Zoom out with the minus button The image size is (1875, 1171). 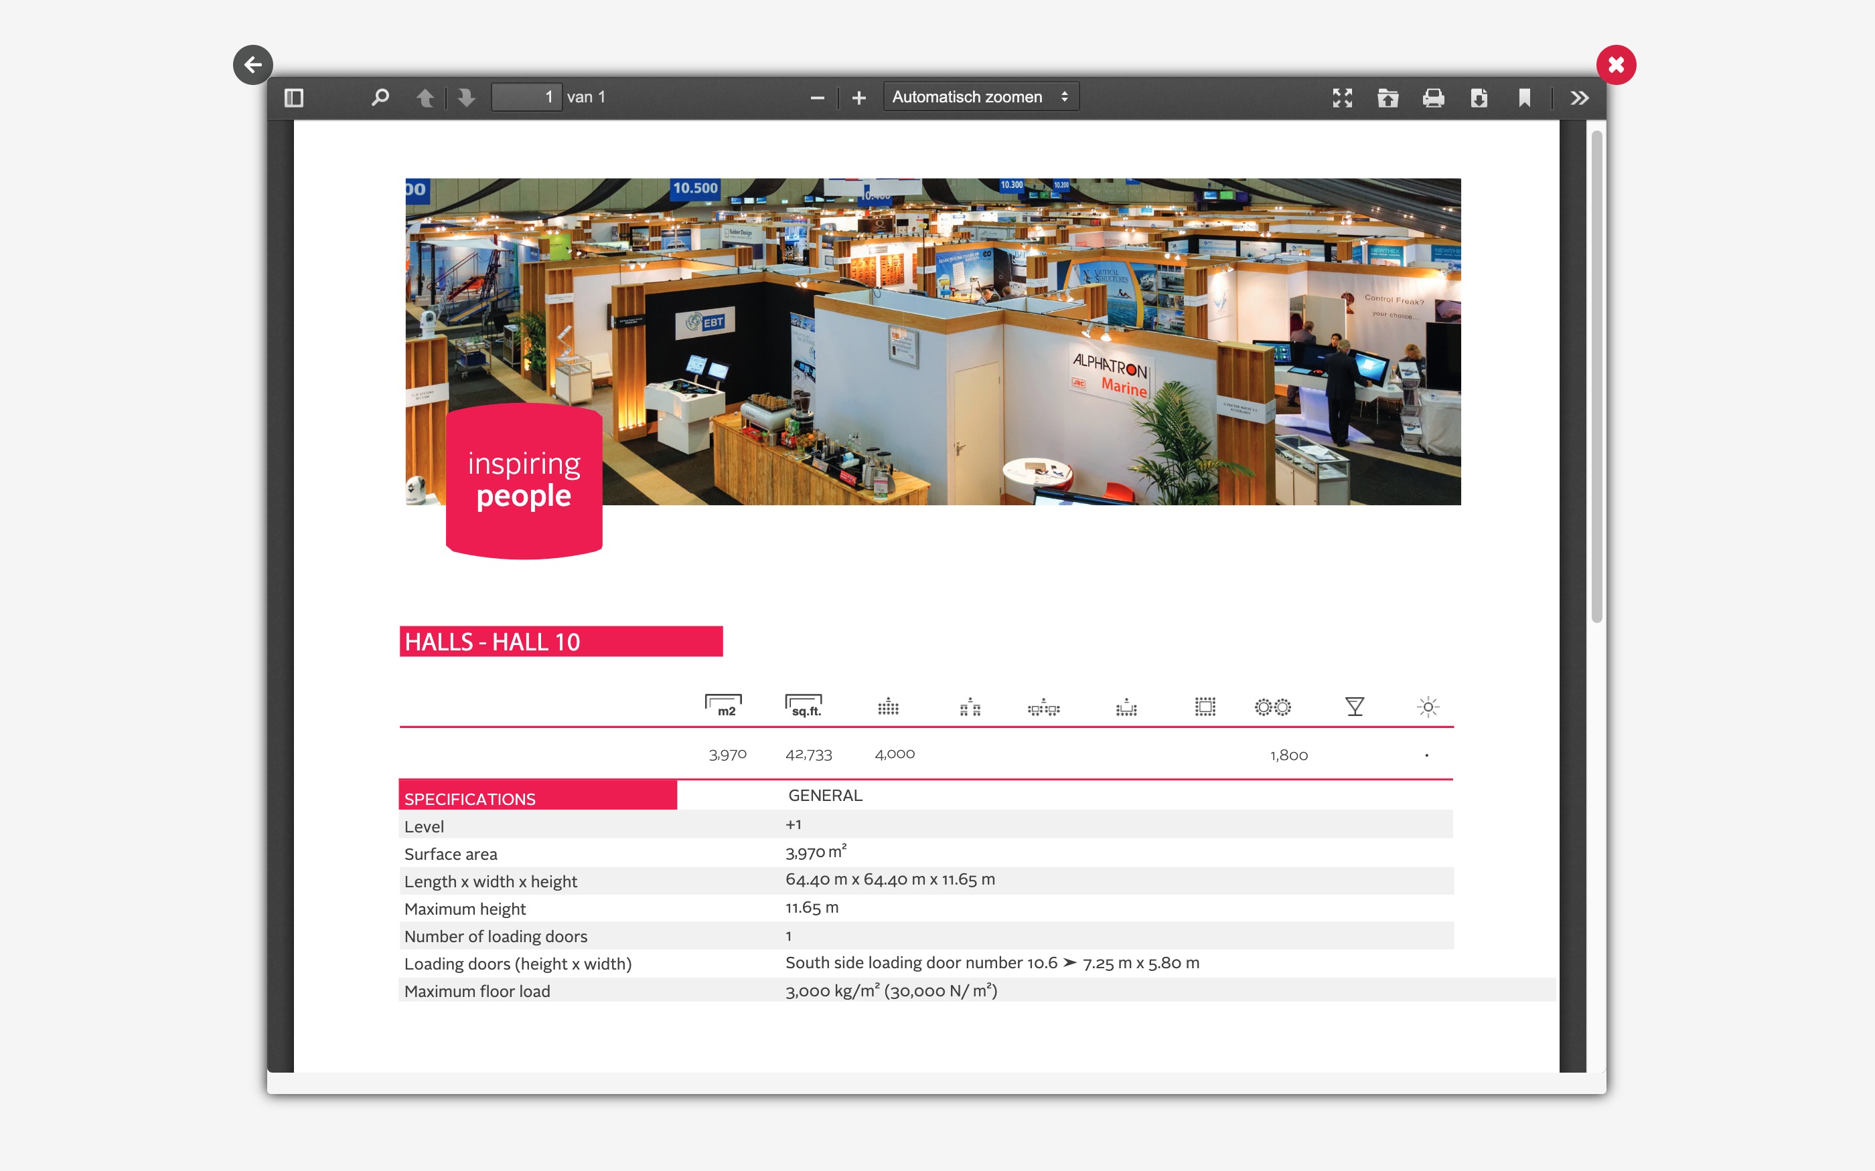817,98
